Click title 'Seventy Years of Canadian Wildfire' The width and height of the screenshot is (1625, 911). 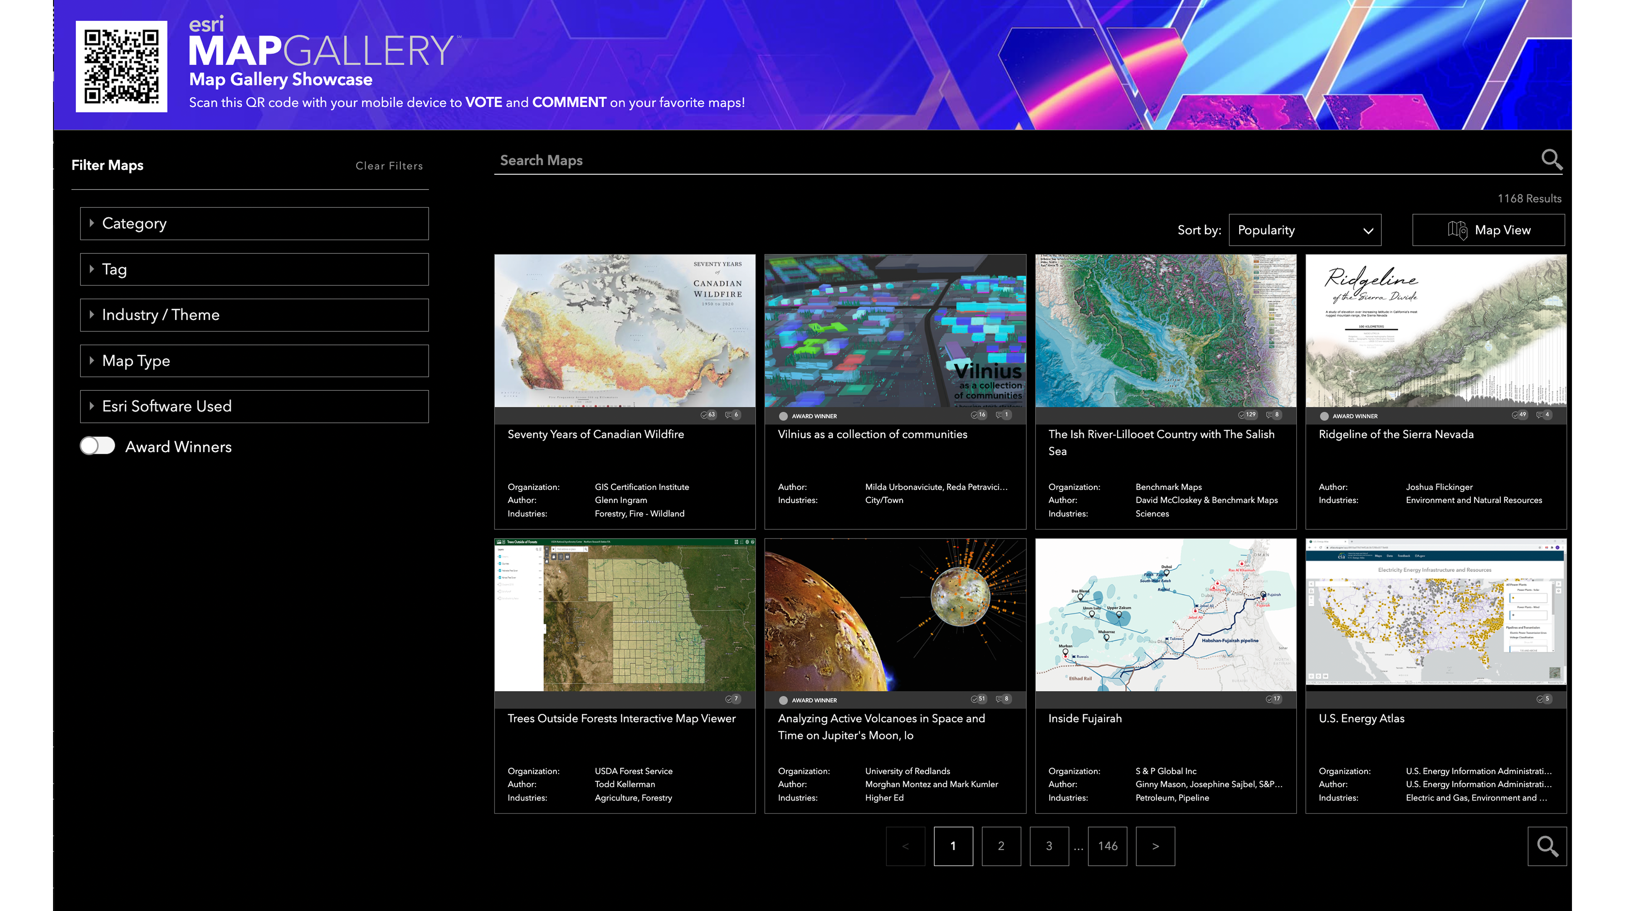coord(596,434)
